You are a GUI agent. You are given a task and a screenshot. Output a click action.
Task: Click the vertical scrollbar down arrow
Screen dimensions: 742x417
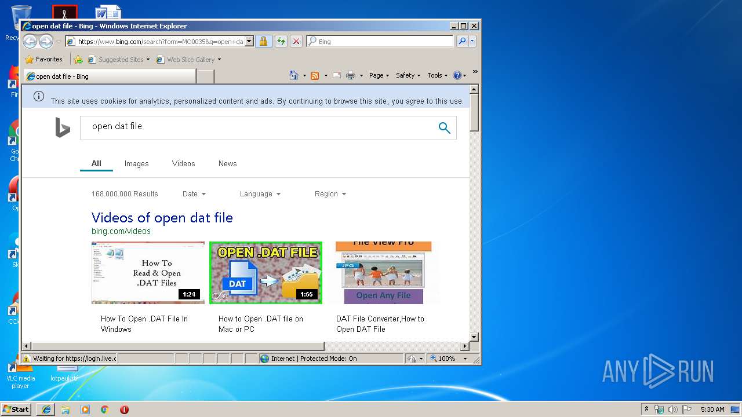[x=474, y=336]
